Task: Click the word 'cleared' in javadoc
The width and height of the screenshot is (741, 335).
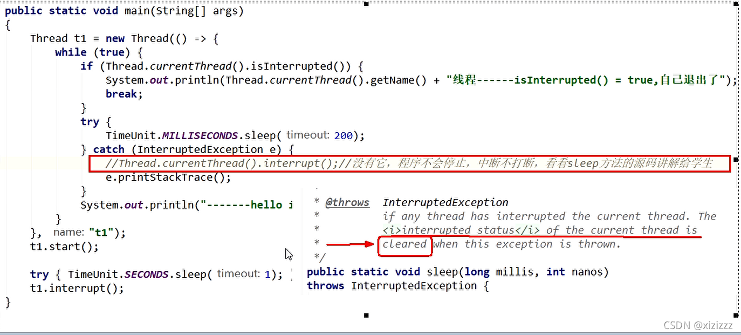Action: (x=404, y=244)
